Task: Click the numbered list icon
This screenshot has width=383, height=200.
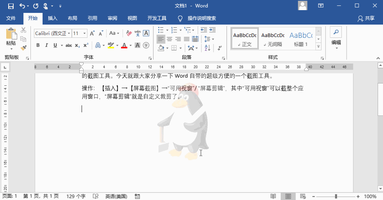Action: tap(174, 30)
